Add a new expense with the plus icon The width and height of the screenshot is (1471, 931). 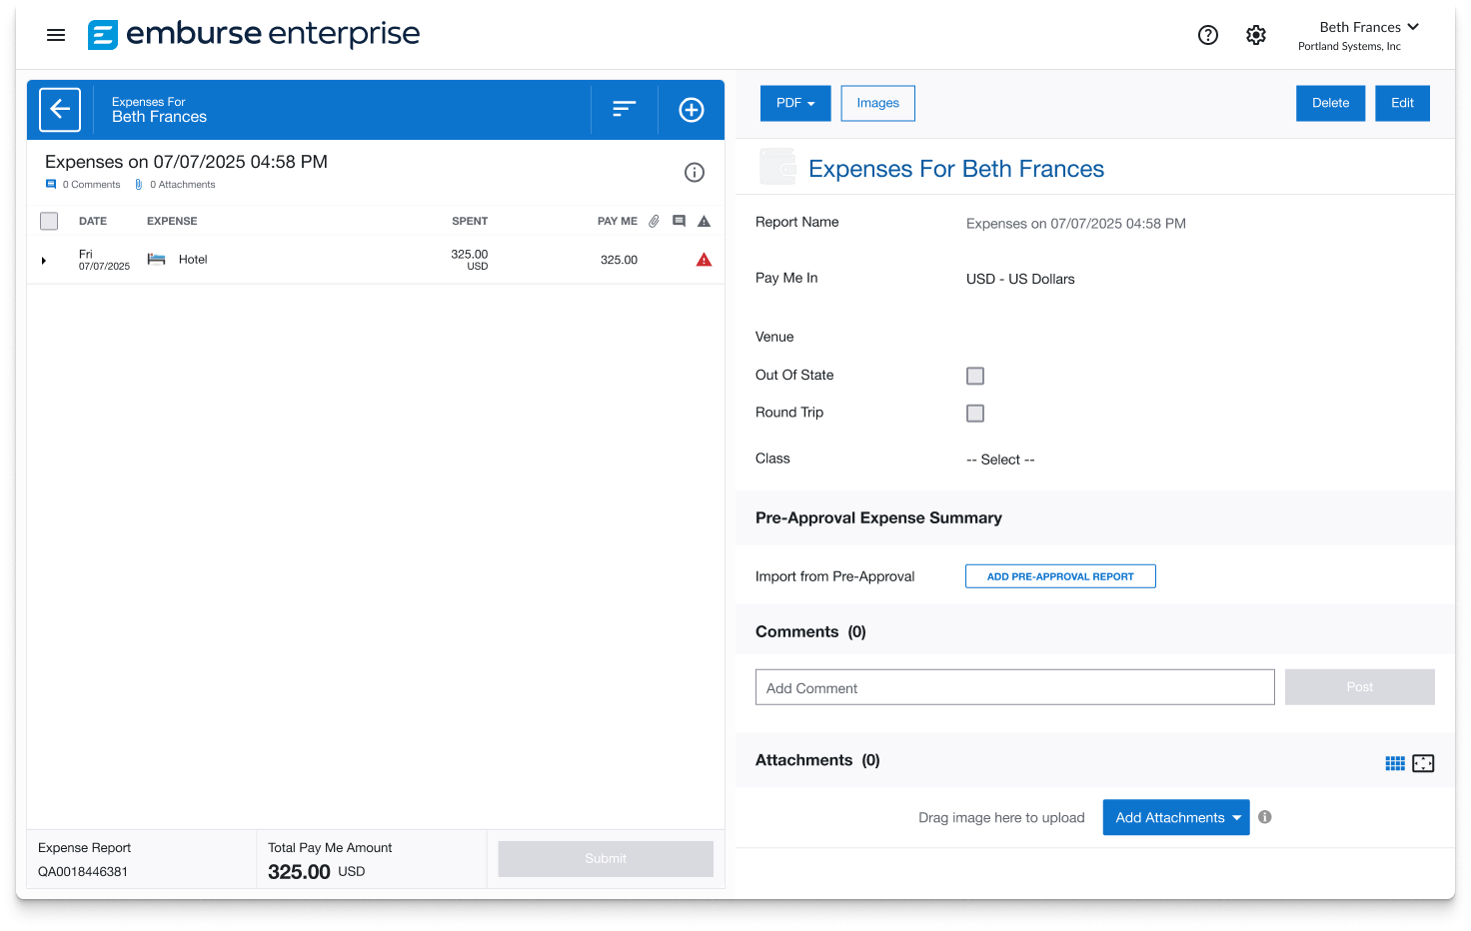pyautogui.click(x=691, y=110)
